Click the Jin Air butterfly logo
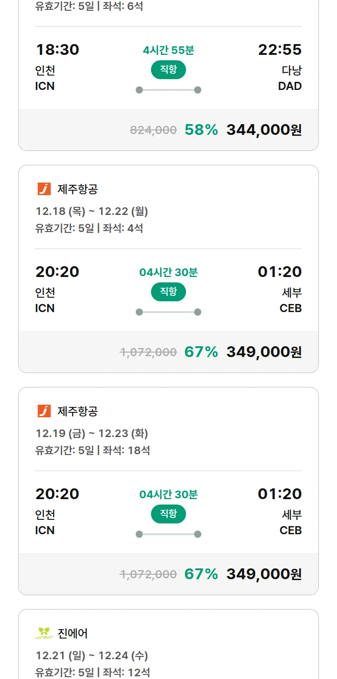The height and width of the screenshot is (679, 337). [x=44, y=633]
